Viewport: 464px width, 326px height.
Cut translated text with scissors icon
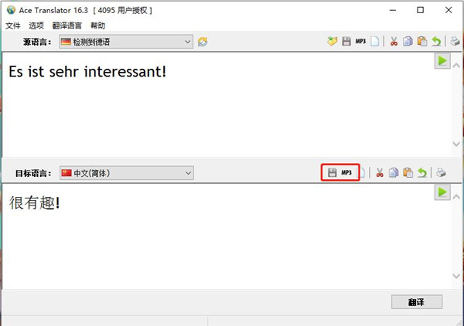[380, 172]
